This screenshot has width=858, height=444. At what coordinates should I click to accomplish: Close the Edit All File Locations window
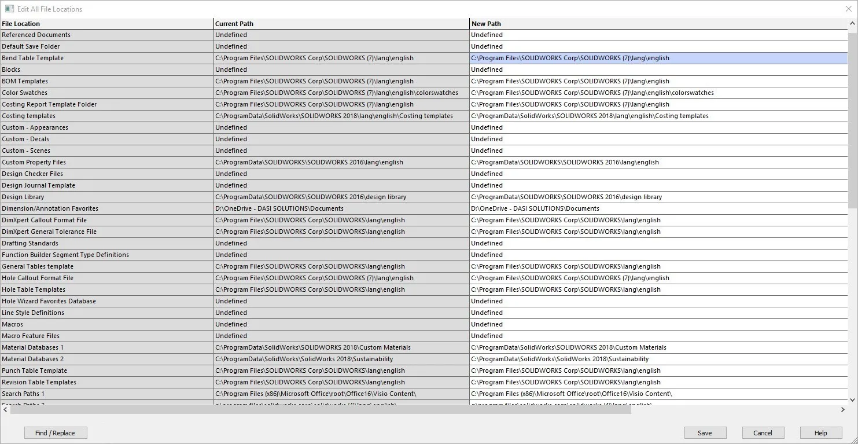coord(848,9)
